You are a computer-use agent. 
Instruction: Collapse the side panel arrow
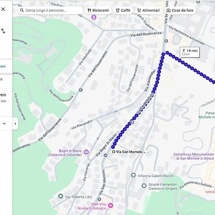pos(15,124)
